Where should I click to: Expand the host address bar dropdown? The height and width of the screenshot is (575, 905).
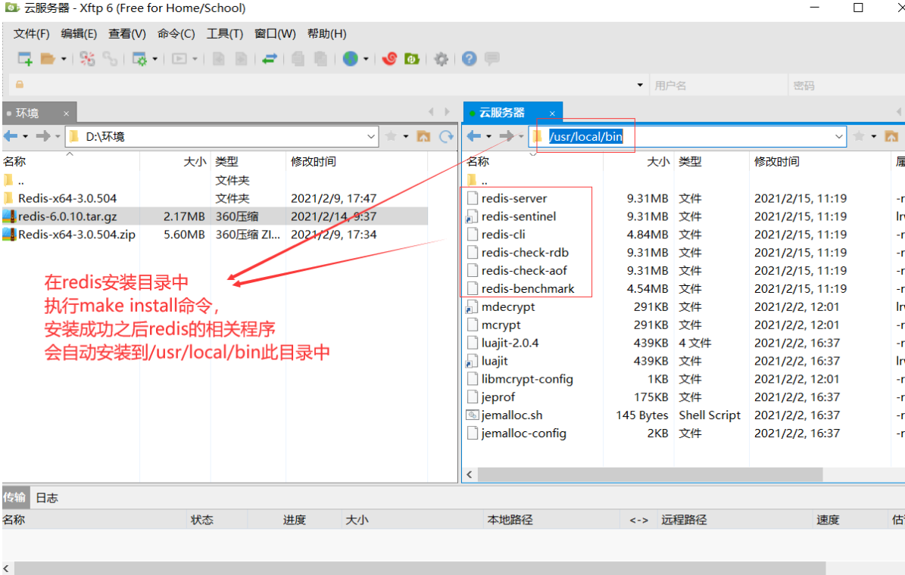click(639, 85)
